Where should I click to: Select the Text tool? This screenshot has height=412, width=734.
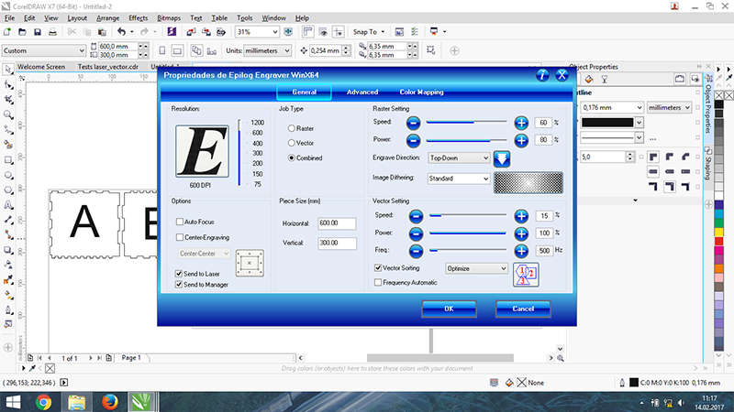[8, 205]
